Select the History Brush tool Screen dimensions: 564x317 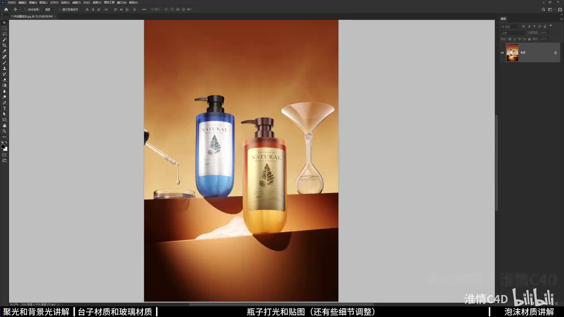click(x=4, y=74)
